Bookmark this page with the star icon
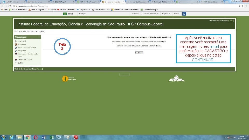The width and height of the screenshot is (249, 140). point(242,6)
